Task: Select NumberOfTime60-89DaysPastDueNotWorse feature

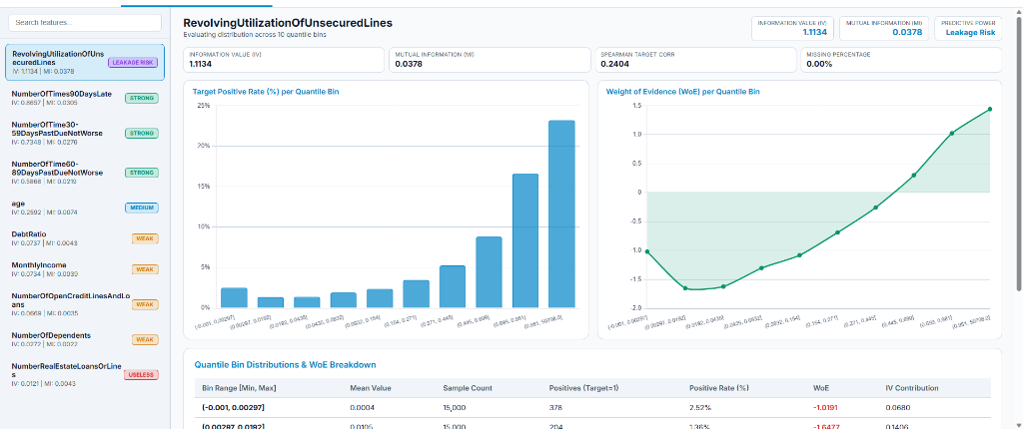Action: (85, 173)
